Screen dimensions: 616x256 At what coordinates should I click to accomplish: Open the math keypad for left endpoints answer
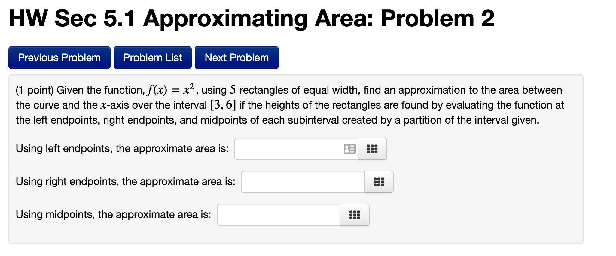[x=372, y=149]
